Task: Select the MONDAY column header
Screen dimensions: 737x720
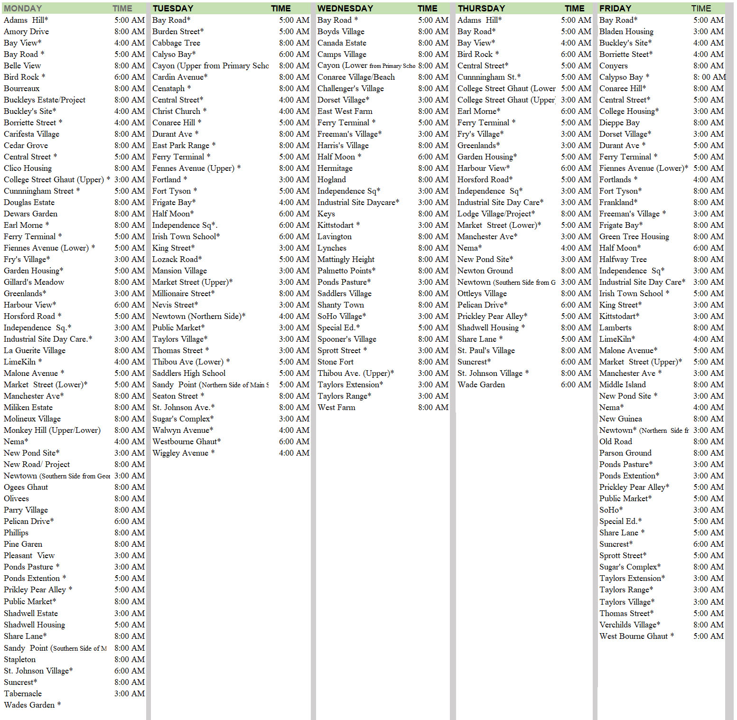Action: (x=23, y=8)
